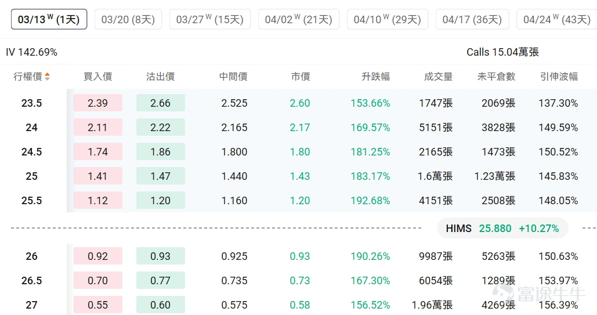Click bid price 2.11 for strike 24
Screen dimensions: 597x315
98,127
